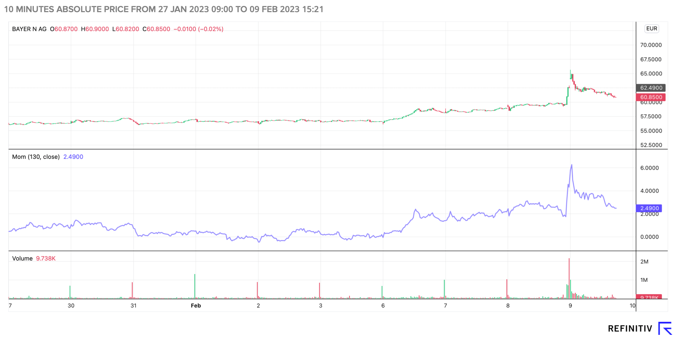Click the Mom (130, close) indicator label
The height and width of the screenshot is (339, 678).
(x=36, y=157)
